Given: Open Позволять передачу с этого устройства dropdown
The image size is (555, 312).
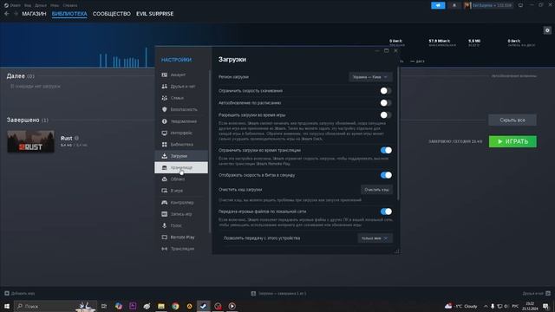Looking at the screenshot, I should (375, 238).
